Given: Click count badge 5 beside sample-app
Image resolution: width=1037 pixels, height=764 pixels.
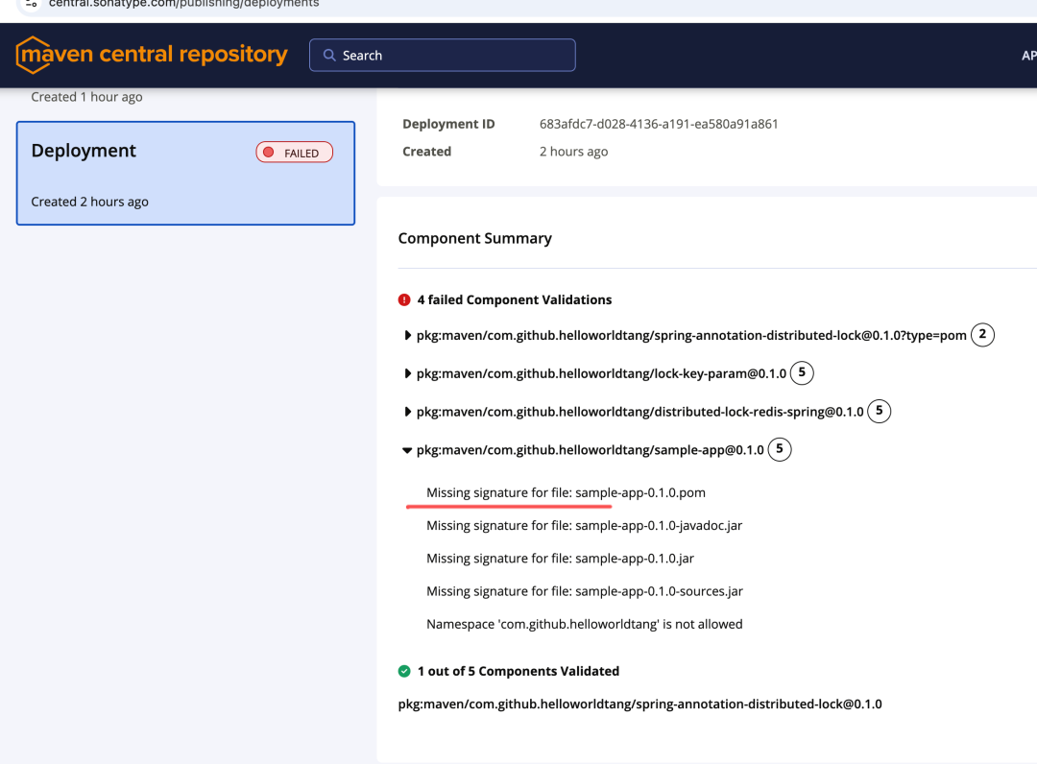Looking at the screenshot, I should [779, 449].
